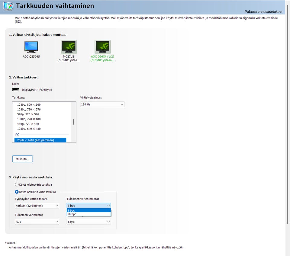Choose 10 bpc in the open list
This screenshot has height=256, width=290.
(x=89, y=214)
